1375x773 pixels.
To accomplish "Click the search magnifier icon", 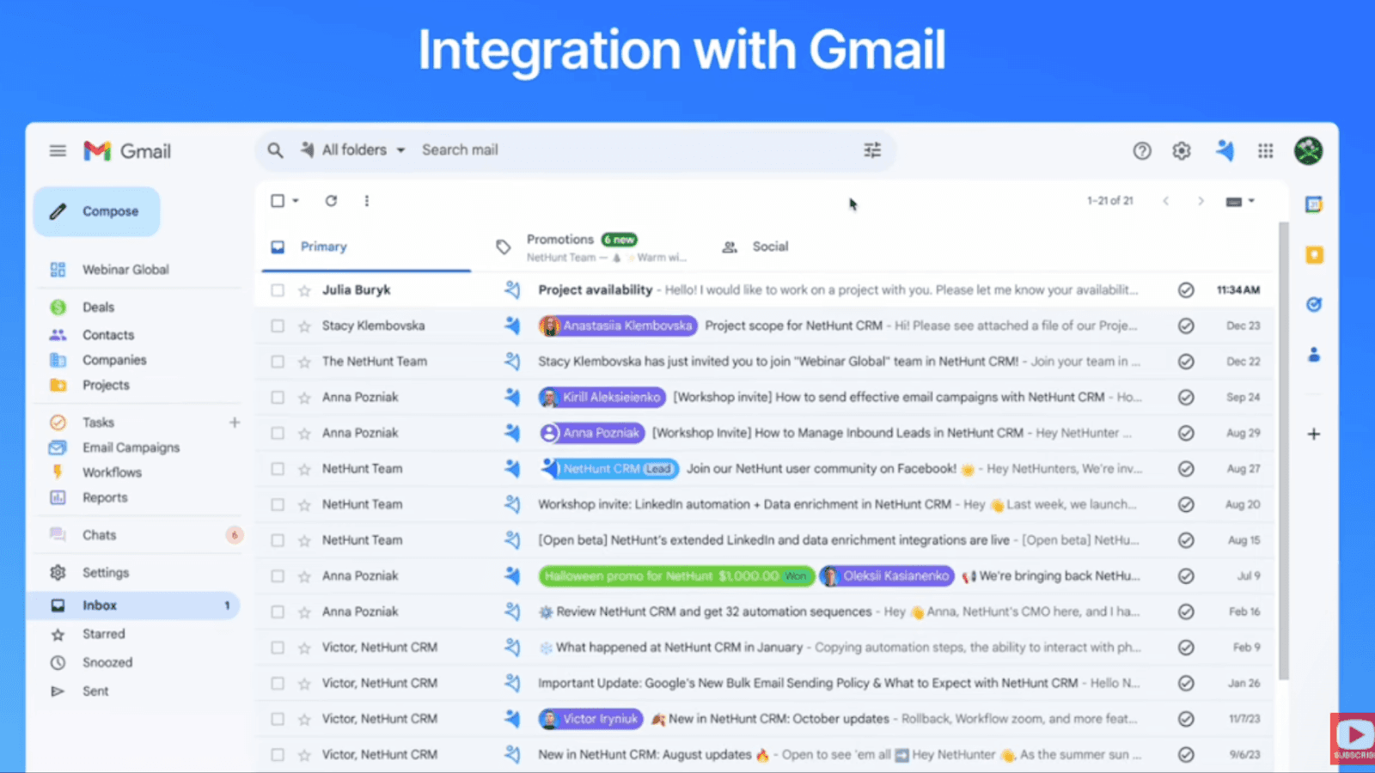I will 275,150.
